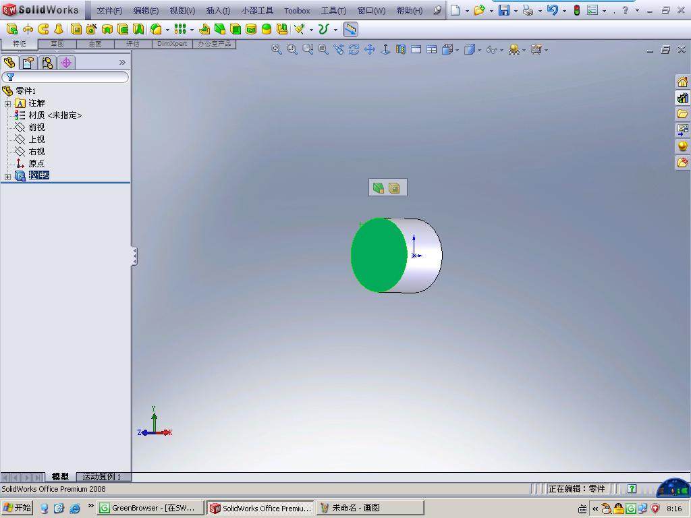Select the Swept Cut tool
This screenshot has width=691, height=518.
(x=123, y=30)
